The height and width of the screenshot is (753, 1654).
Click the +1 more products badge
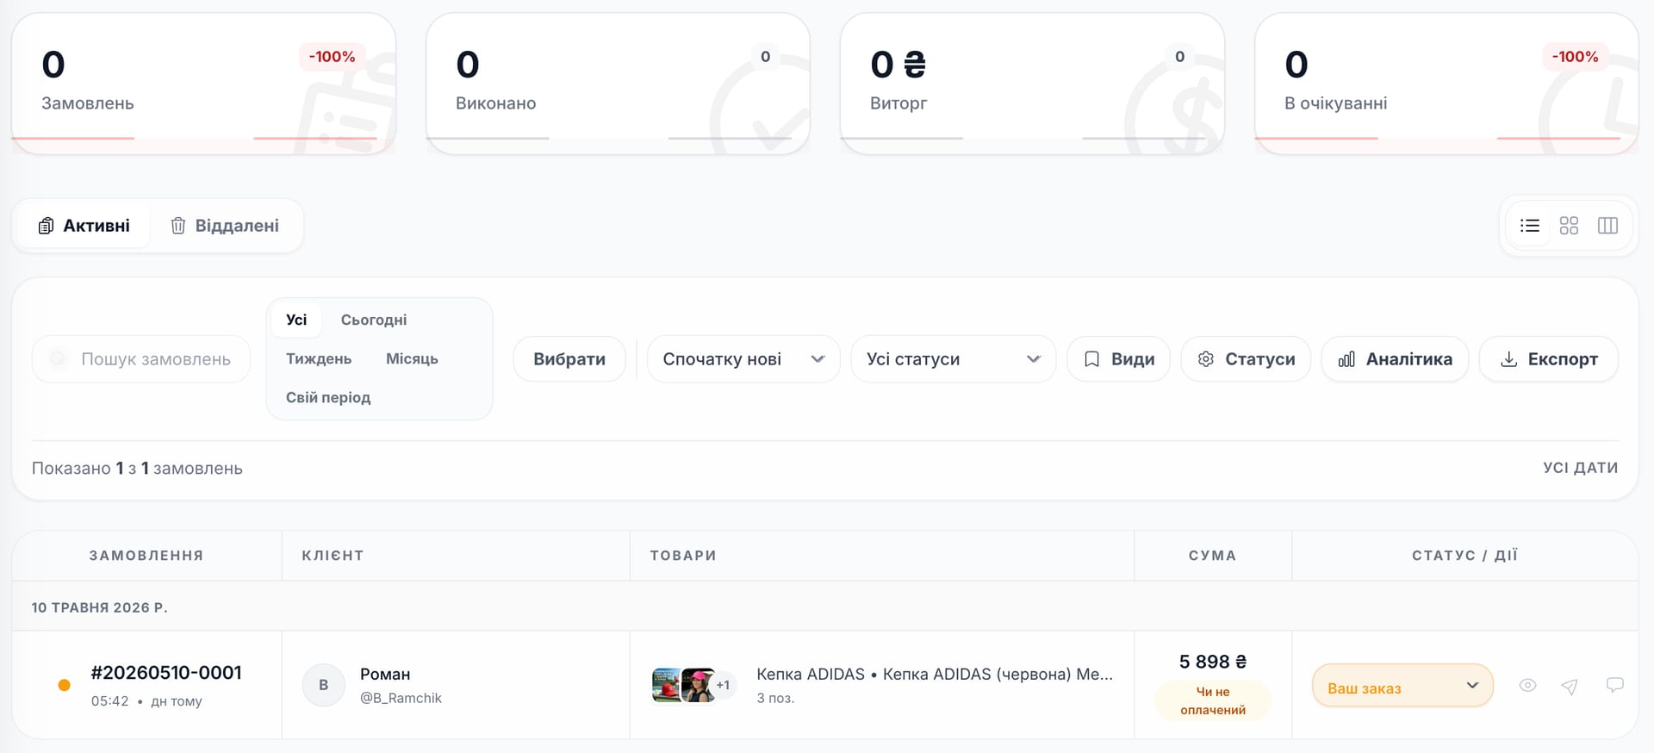[723, 685]
